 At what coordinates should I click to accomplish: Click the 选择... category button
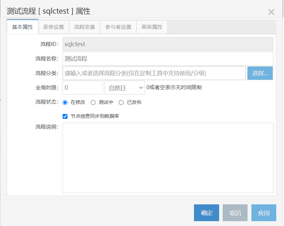[260, 73]
